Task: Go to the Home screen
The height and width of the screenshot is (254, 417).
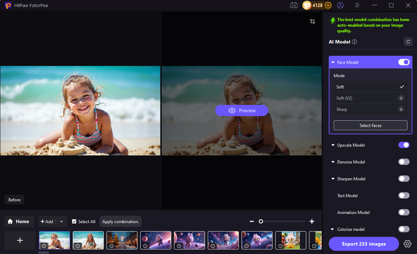Action: (19, 221)
